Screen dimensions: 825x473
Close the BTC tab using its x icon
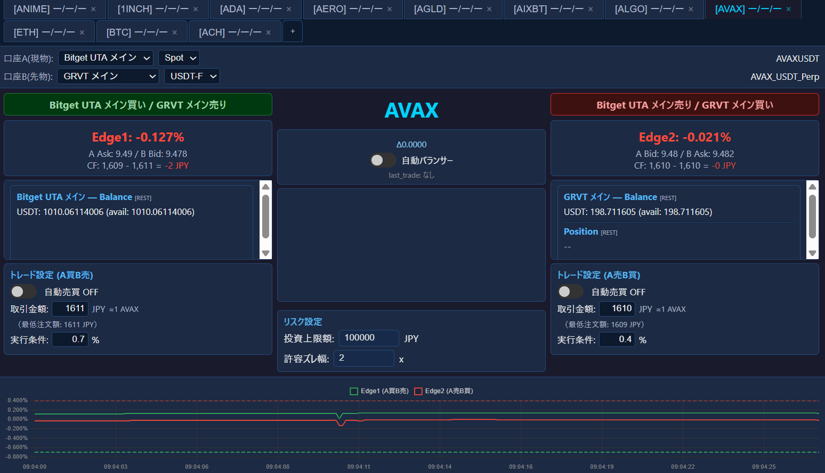(x=174, y=32)
